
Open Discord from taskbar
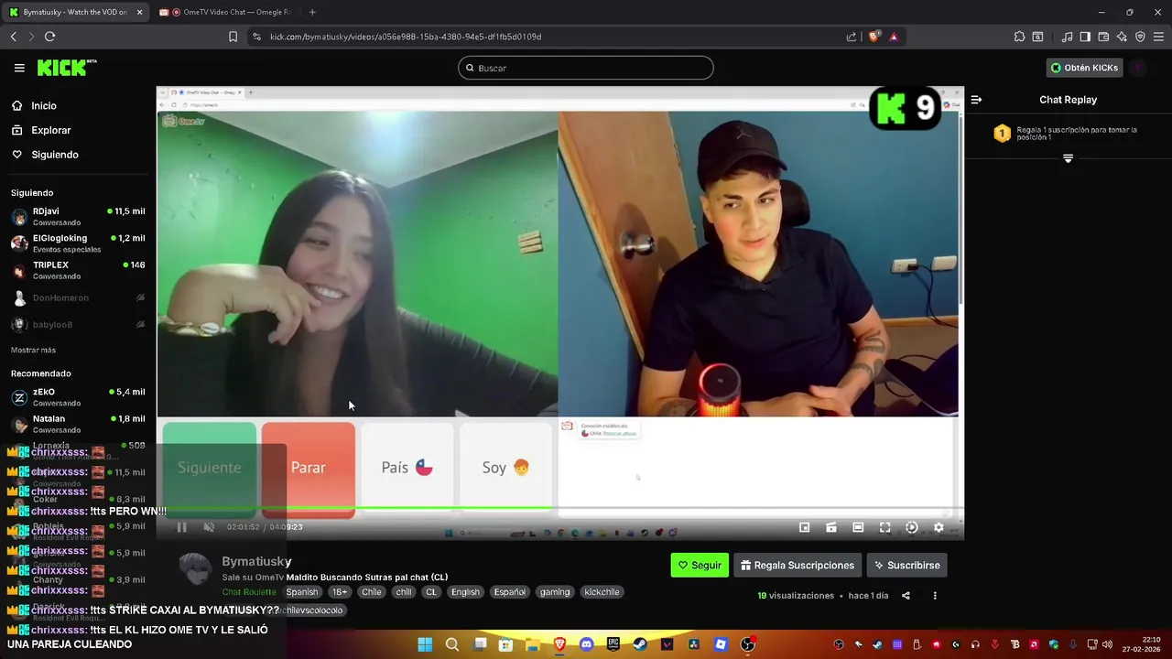(586, 644)
